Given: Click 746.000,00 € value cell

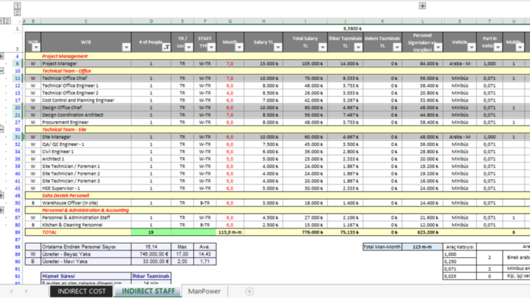Looking at the screenshot, I should tap(151, 254).
